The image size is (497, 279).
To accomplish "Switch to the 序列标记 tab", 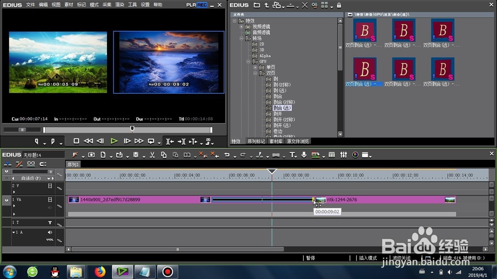I will click(x=256, y=141).
